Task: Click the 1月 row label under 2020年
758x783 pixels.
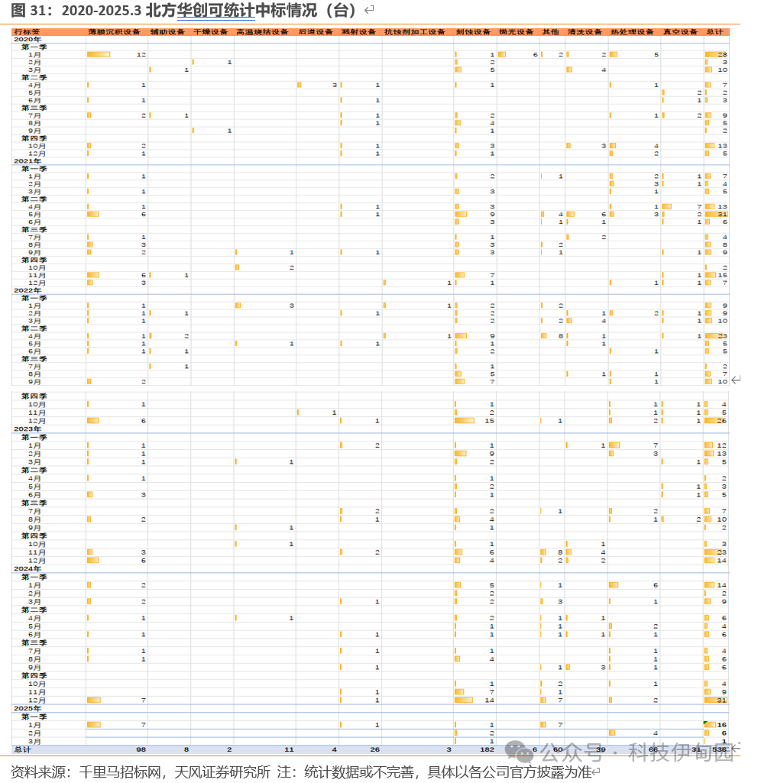Action: (34, 55)
